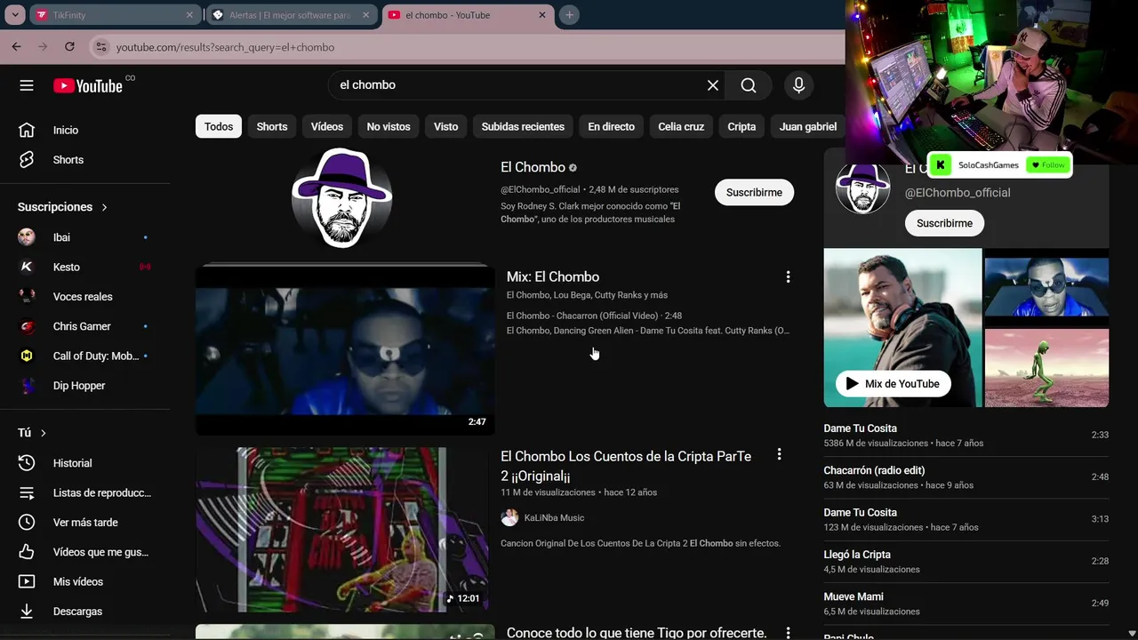This screenshot has width=1138, height=640.
Task: Open more options for Tigo ad result
Action: pos(788,633)
